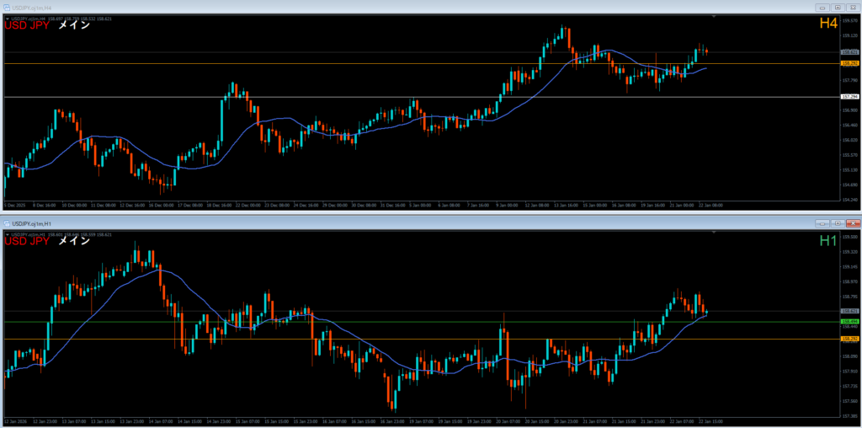This screenshot has width=862, height=428.
Task: Select the orange 158.292 price label on H4
Action: click(849, 63)
